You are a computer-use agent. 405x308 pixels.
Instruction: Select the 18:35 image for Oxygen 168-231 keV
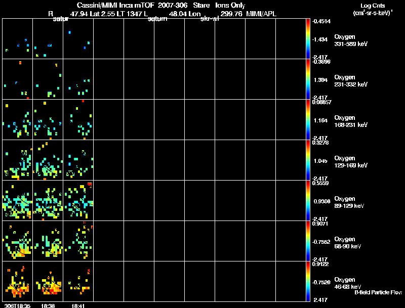(x=18, y=120)
